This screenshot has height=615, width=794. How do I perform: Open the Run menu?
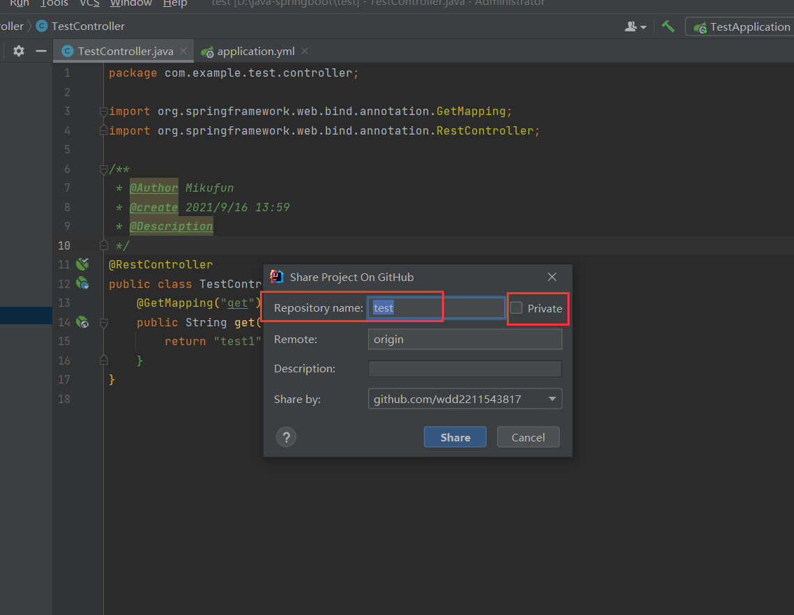(x=20, y=3)
